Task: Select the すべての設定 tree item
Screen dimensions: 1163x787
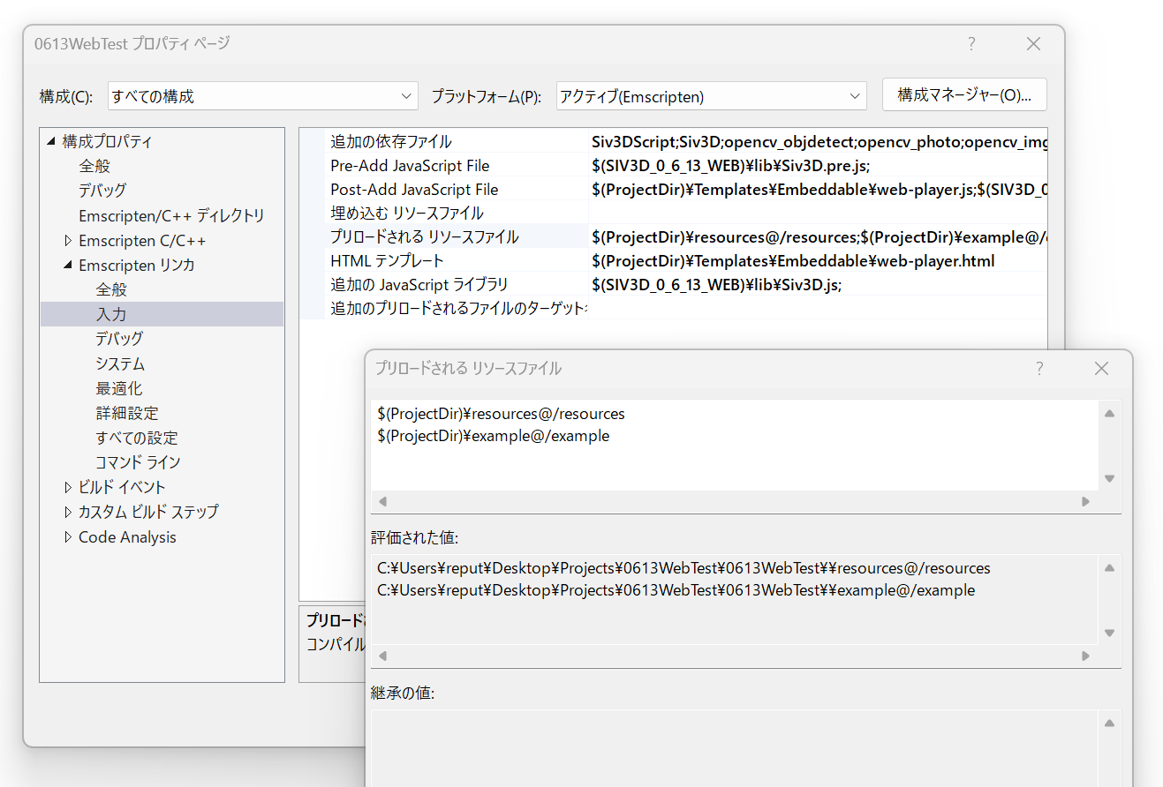Action: tap(137, 438)
